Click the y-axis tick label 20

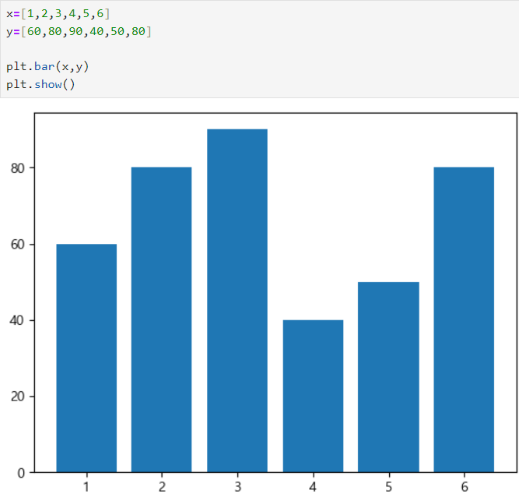pyautogui.click(x=18, y=397)
